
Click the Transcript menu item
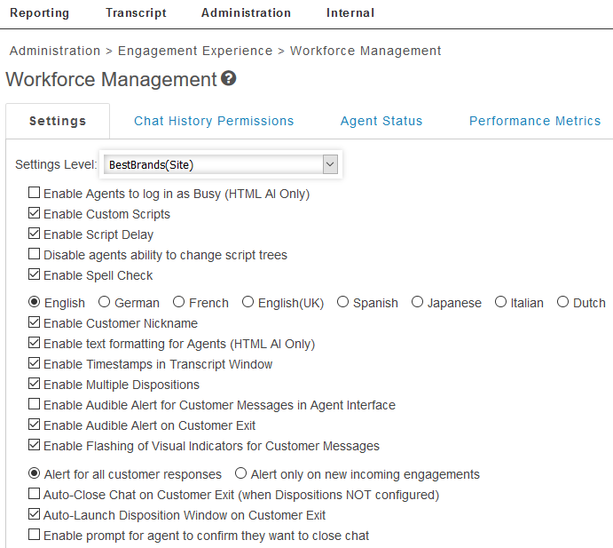pyautogui.click(x=136, y=12)
